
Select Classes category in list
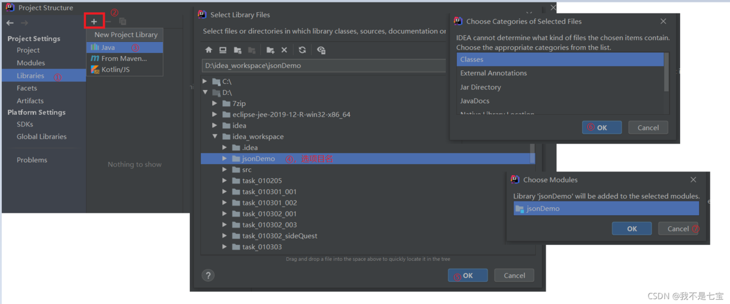click(560, 60)
